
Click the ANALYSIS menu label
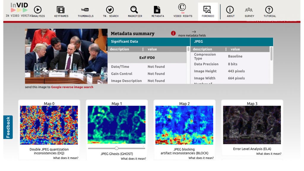38,16
